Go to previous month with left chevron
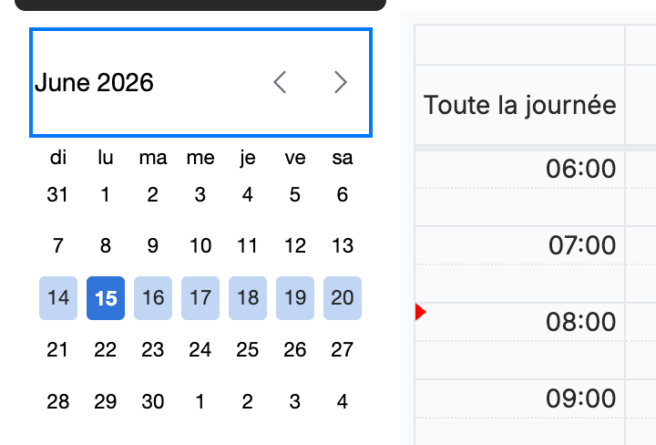The height and width of the screenshot is (445, 656). click(280, 82)
